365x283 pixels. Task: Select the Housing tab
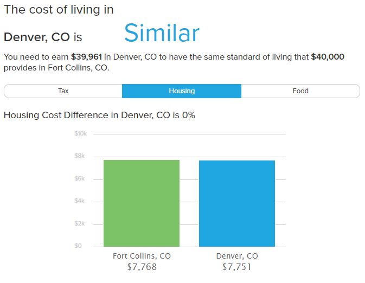coord(182,91)
